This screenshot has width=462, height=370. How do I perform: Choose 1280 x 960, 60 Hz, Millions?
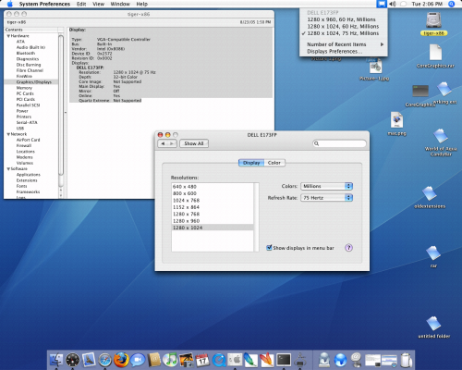pos(344,19)
